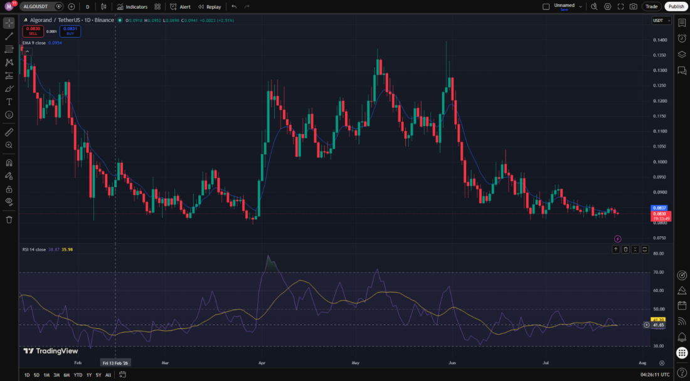
Task: Select the ruler measure tool
Action: tap(9, 132)
